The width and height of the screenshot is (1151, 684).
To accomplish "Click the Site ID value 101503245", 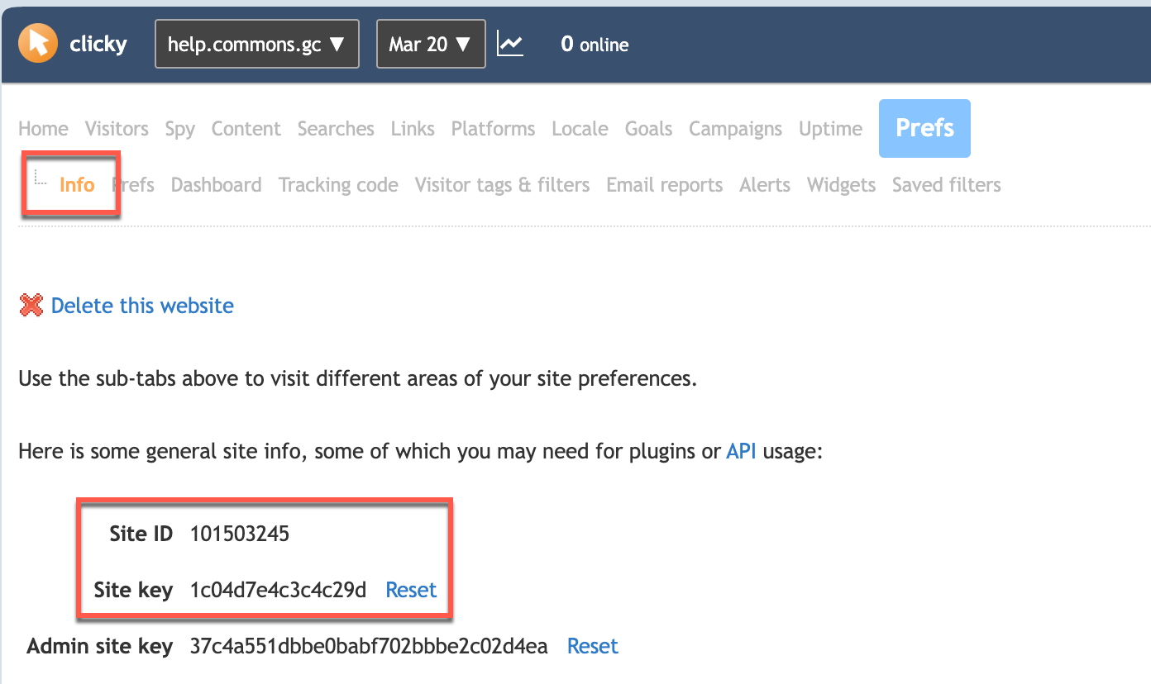I will 240,534.
